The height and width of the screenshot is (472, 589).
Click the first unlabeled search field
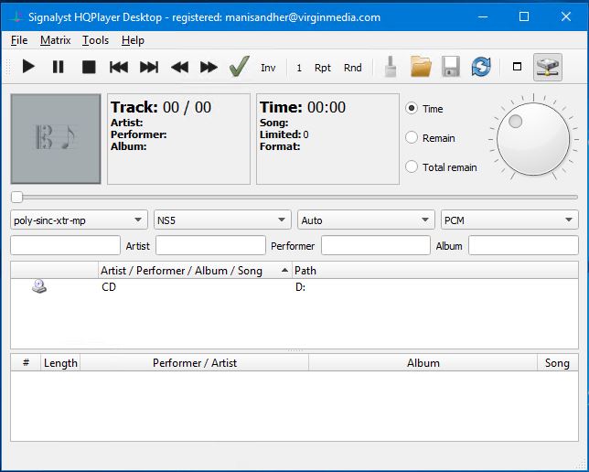[x=65, y=245]
